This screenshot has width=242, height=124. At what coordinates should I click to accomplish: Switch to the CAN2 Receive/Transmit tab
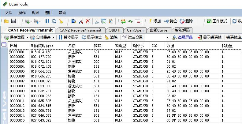(80, 30)
